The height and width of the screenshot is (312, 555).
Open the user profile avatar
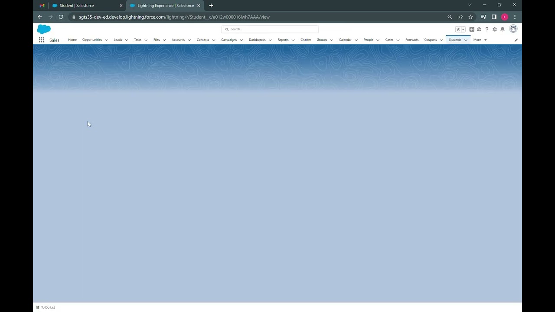point(513,29)
